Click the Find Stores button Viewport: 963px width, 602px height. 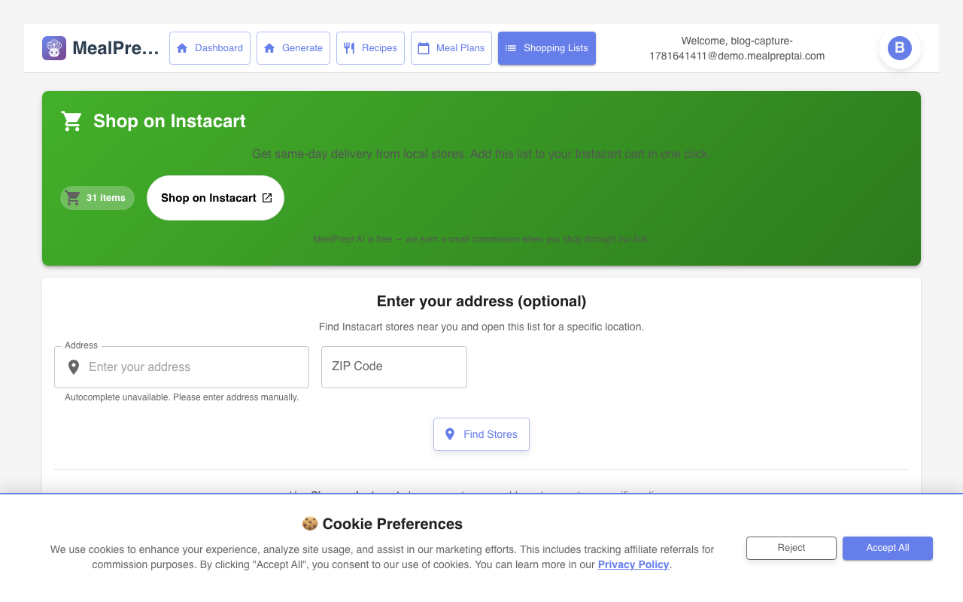[x=481, y=434]
